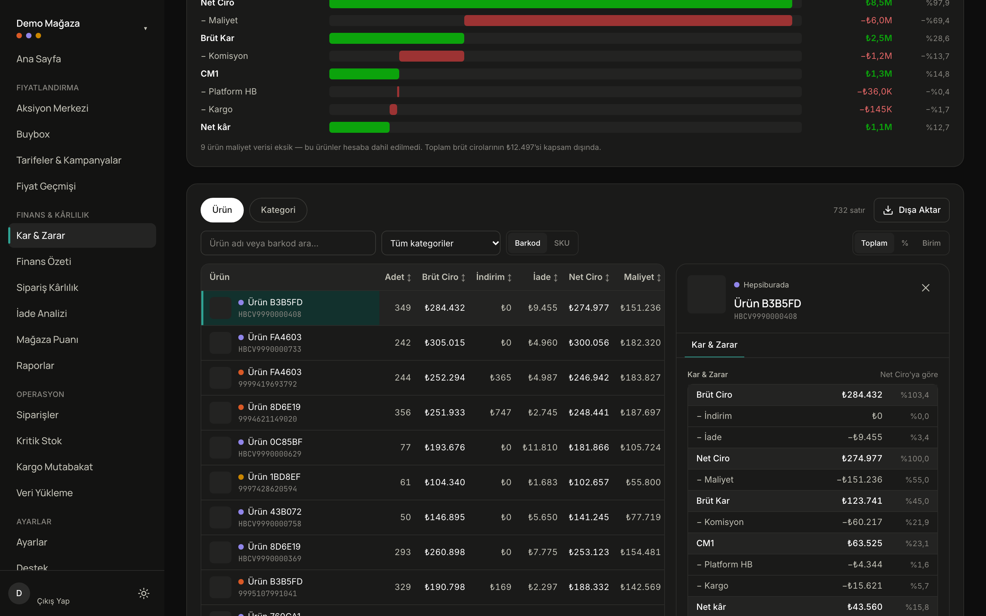Select the Ürün 1BD8EF table row
Screen dimensions: 986x616
point(433,483)
